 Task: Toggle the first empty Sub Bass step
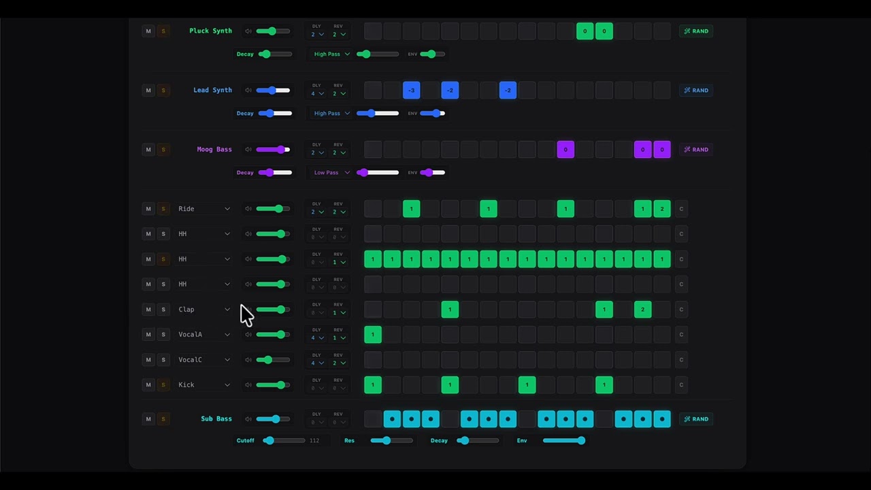[373, 419]
